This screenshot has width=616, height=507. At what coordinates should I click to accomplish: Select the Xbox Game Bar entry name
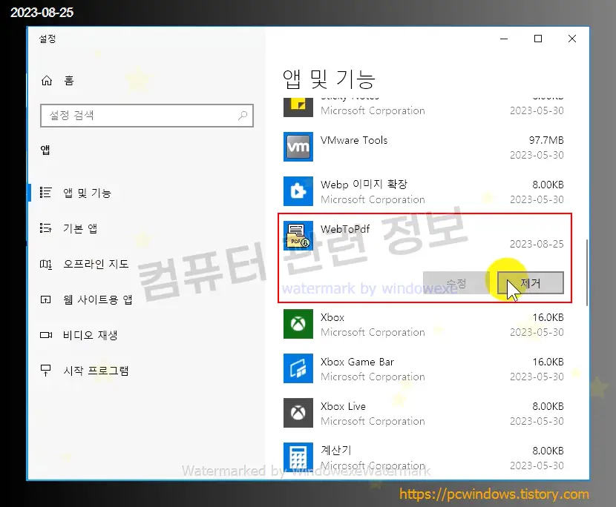coord(357,362)
